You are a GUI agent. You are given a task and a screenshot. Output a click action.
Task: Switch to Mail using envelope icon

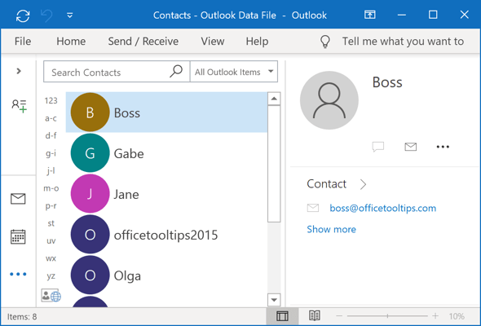point(18,199)
